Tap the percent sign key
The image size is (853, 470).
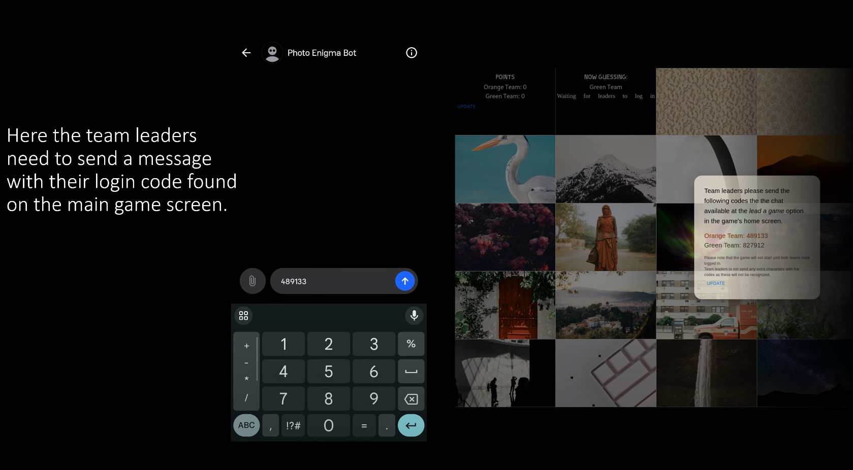(411, 344)
